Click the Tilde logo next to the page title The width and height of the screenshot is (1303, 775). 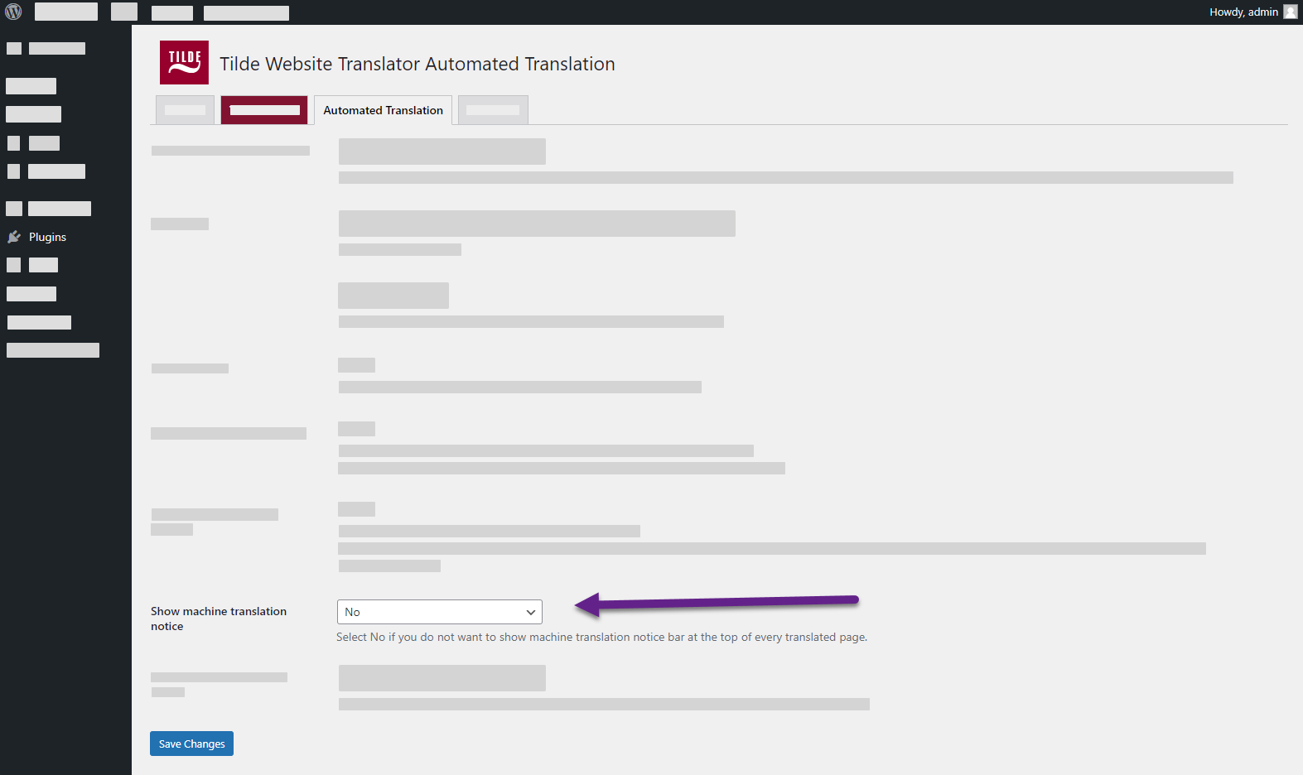coord(184,62)
